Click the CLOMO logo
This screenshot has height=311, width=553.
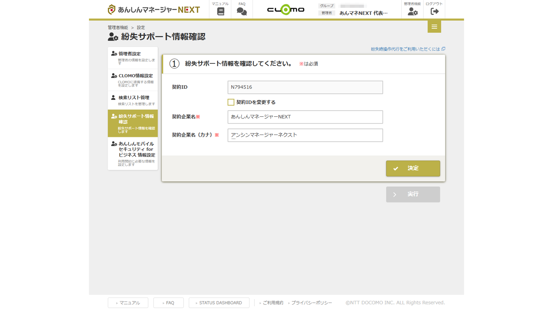(x=286, y=10)
